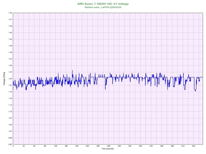206x154 pixels.
Task: Click the 416 x-axis tick label
Action: pos(151,146)
